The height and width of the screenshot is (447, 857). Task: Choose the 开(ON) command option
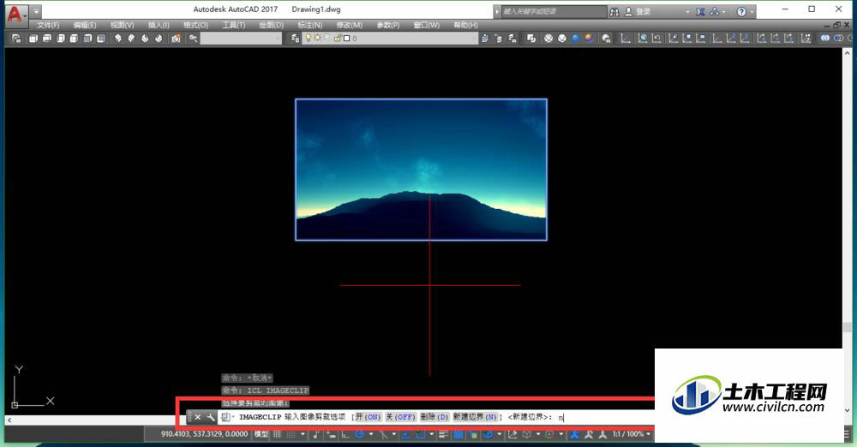368,417
